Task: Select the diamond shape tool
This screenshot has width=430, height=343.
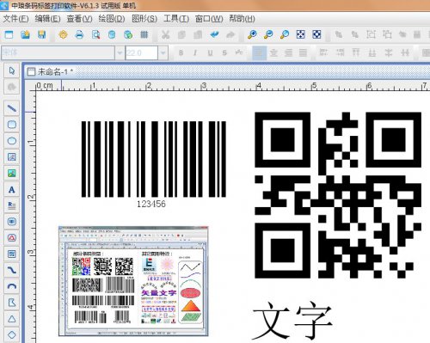Action: pos(12,334)
